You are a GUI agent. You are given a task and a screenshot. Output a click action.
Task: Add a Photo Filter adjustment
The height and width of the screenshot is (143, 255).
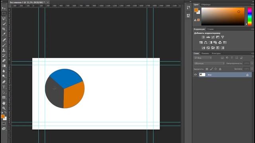(x=215, y=43)
